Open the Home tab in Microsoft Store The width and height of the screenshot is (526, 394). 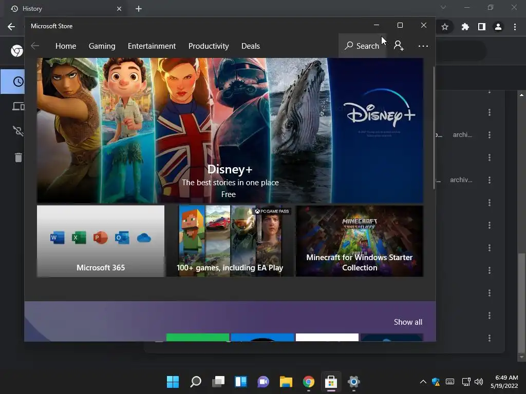point(66,46)
